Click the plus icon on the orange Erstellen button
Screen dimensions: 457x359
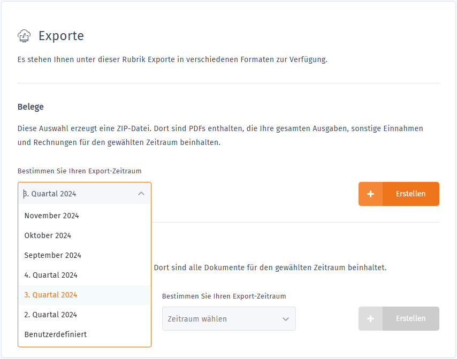point(371,194)
